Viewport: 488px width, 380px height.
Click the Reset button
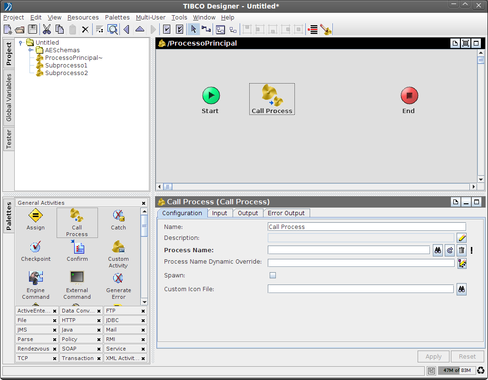pos(467,356)
